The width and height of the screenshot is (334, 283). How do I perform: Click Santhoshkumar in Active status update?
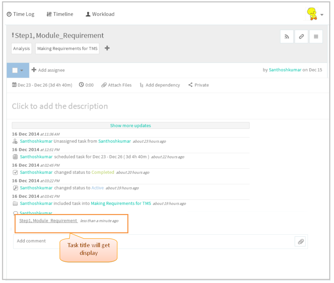pyautogui.click(x=36, y=188)
